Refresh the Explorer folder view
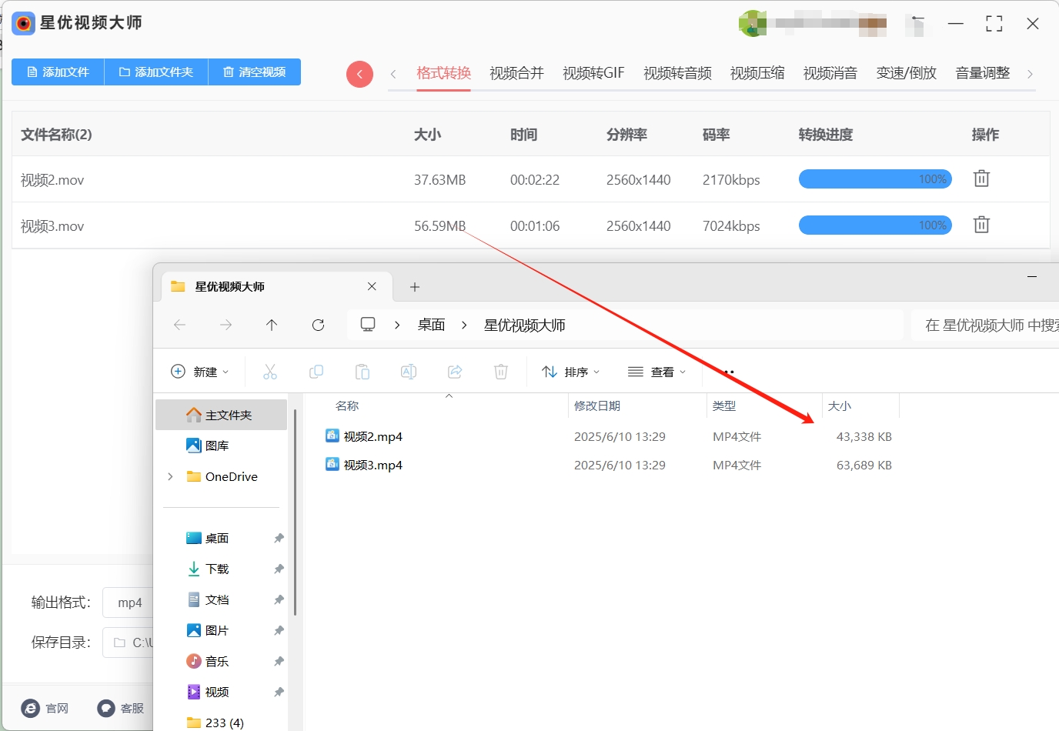1059x731 pixels. tap(318, 325)
